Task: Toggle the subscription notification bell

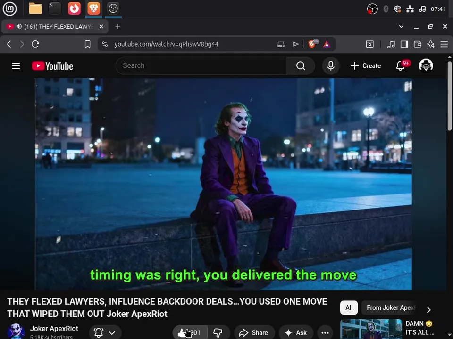Action: tap(99, 333)
